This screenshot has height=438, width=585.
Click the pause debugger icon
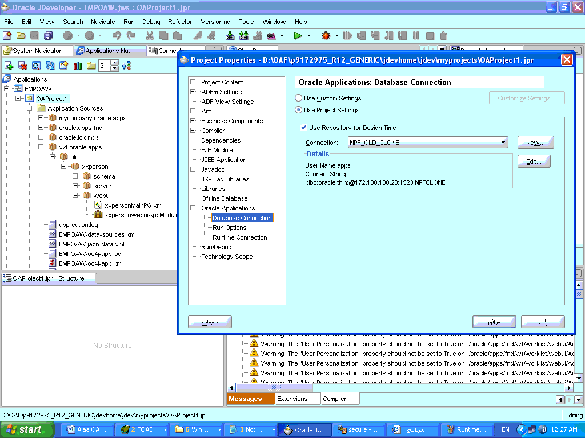point(416,36)
